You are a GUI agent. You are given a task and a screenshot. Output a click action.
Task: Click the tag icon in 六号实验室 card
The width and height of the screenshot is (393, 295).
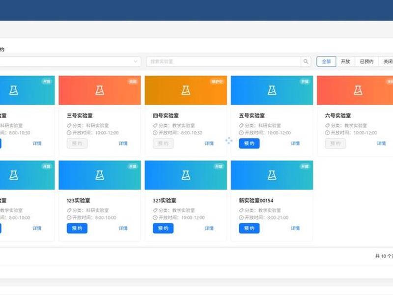327,125
